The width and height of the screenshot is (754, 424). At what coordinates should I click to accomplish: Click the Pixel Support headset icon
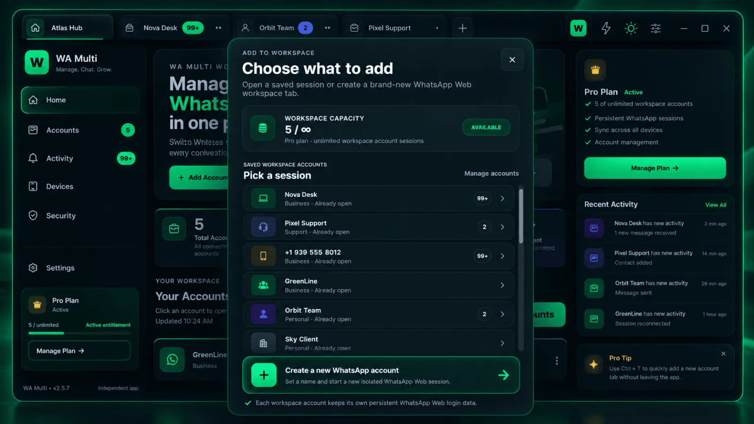coord(263,227)
